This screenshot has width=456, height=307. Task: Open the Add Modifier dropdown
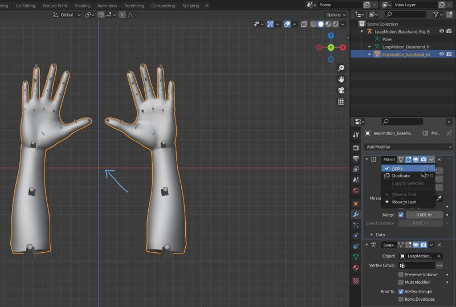coord(409,147)
